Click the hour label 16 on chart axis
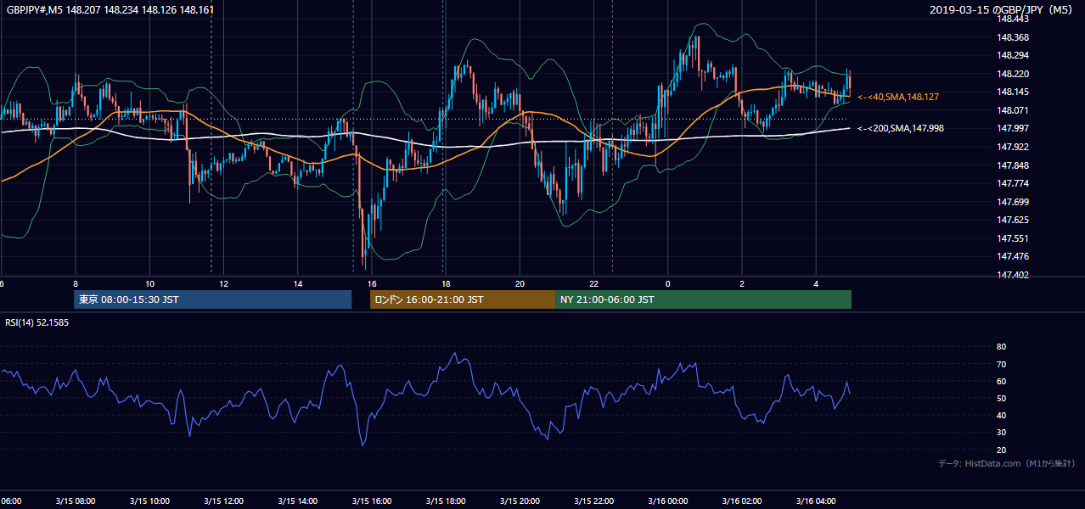 tap(371, 283)
